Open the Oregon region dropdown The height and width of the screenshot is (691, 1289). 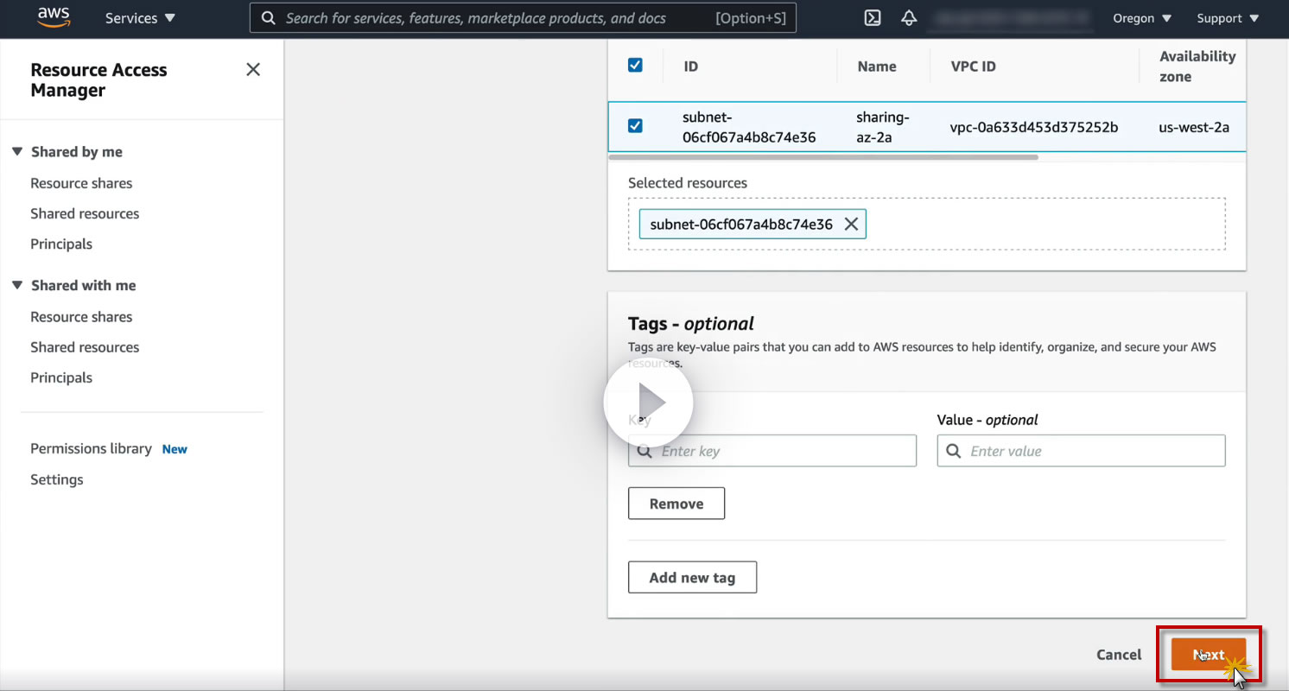[x=1141, y=18]
